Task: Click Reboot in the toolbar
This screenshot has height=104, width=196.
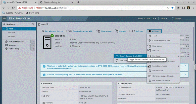Action: (121, 31)
